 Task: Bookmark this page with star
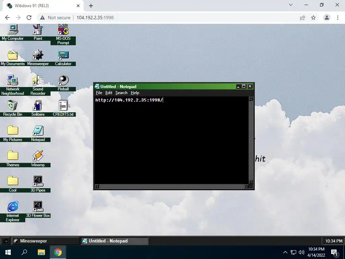tap(313, 18)
